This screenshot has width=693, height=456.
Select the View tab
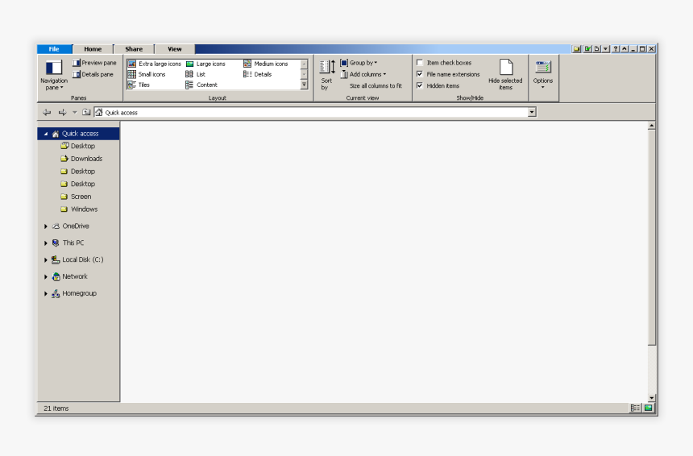click(175, 49)
